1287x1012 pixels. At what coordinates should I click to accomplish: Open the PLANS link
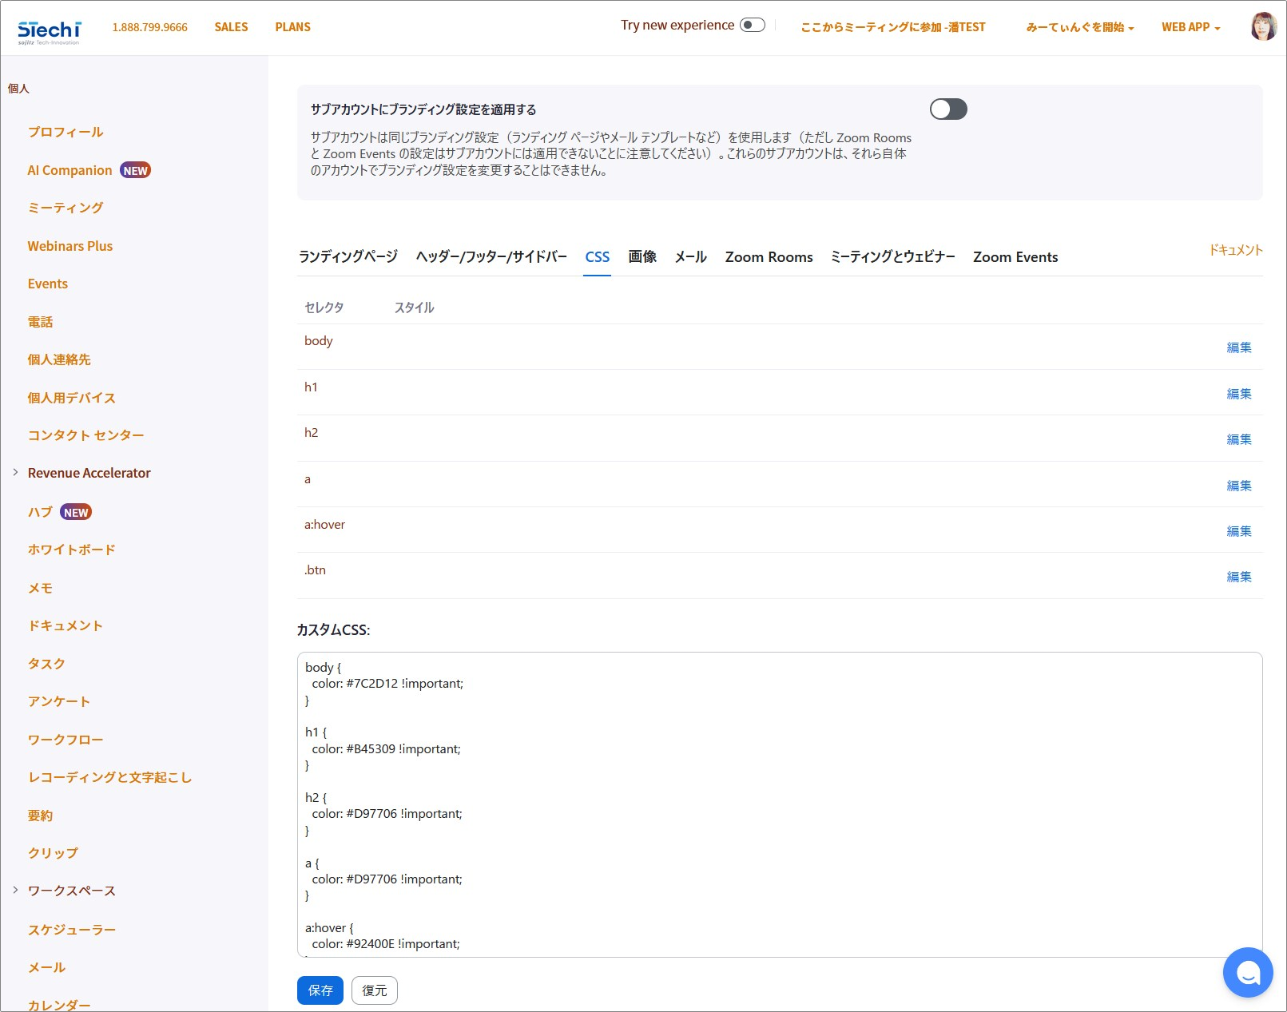coord(292,27)
